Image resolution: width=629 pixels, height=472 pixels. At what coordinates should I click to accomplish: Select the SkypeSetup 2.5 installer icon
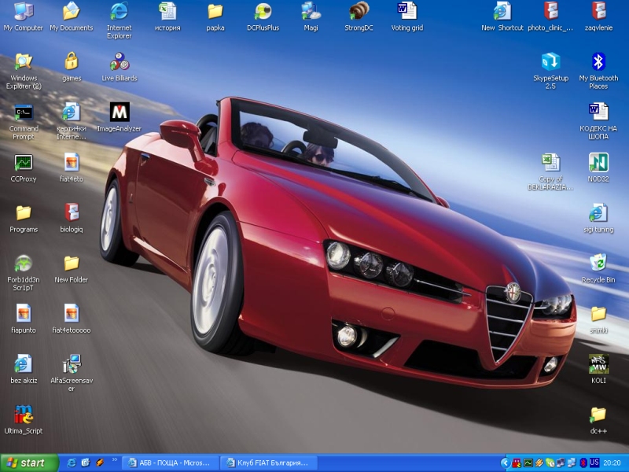coord(550,62)
